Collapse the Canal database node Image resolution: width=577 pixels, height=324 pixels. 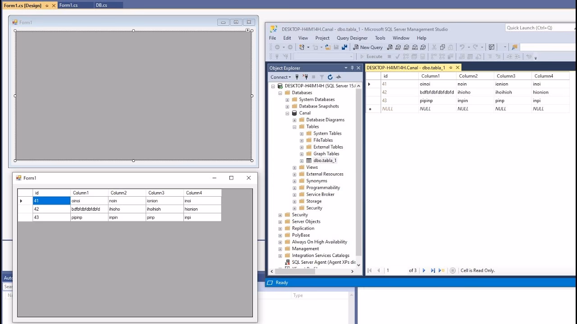click(287, 113)
